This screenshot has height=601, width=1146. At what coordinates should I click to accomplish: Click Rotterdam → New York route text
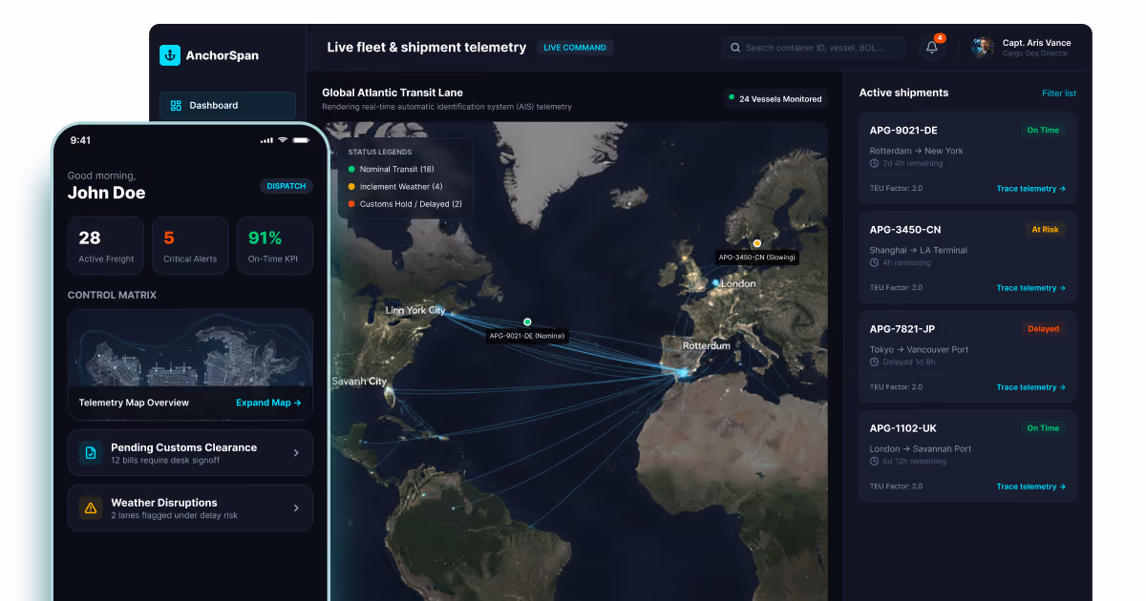tap(916, 151)
